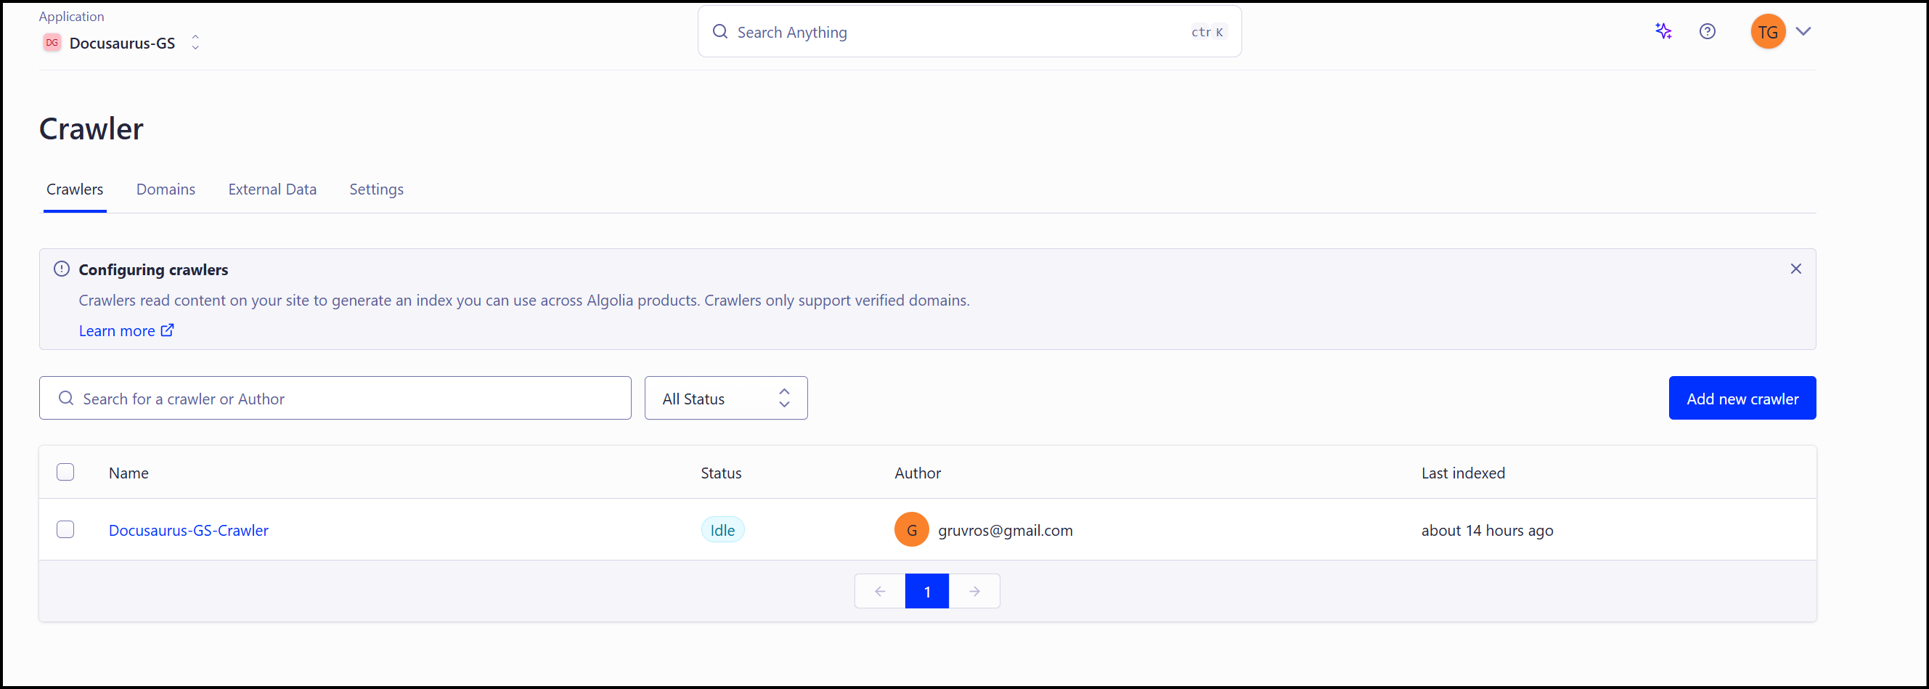
Task: Expand the account menu chevron
Action: [x=1803, y=31]
